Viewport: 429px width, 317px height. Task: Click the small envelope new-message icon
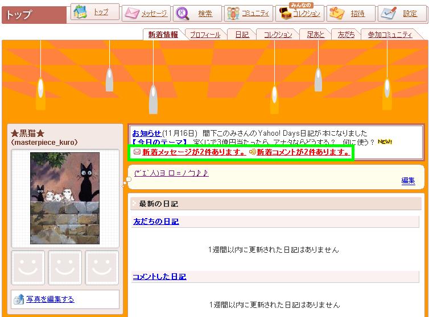137,152
